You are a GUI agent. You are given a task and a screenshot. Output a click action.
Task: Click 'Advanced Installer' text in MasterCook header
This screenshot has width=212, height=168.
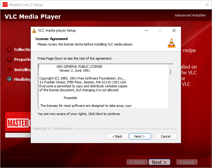click(x=190, y=15)
